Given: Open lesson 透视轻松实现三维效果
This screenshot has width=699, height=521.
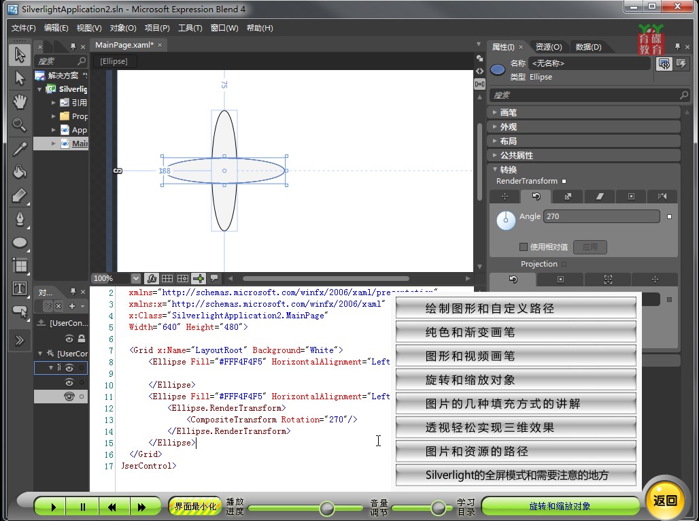Looking at the screenshot, I should tap(516, 427).
